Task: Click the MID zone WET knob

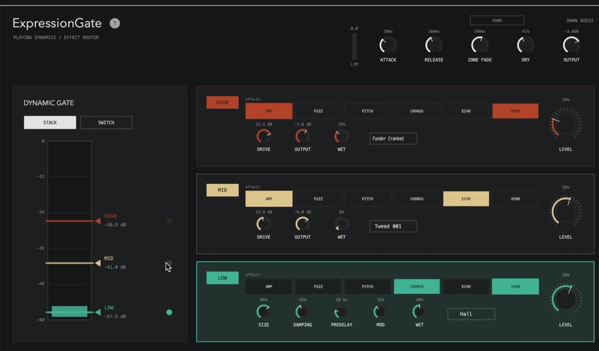Action: coord(341,224)
